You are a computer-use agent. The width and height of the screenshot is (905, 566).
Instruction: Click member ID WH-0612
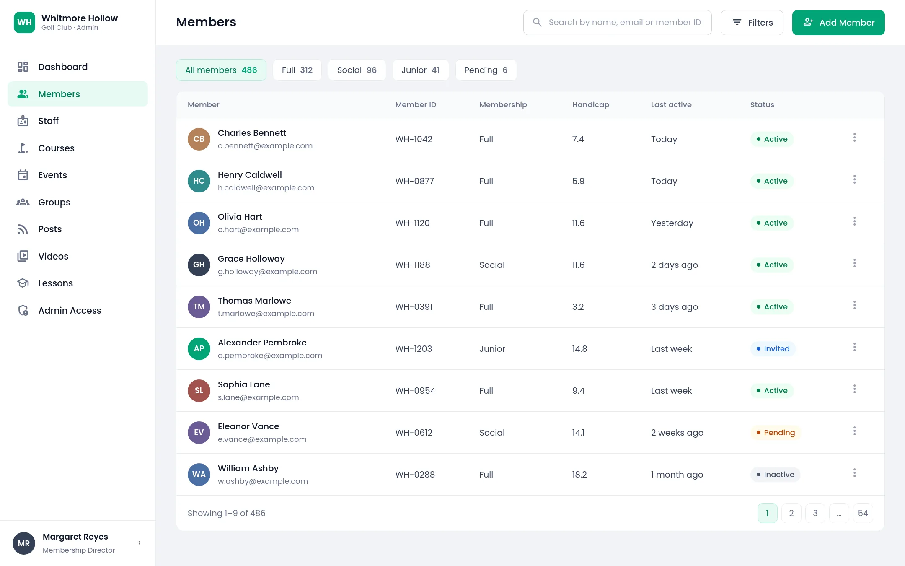click(x=414, y=433)
